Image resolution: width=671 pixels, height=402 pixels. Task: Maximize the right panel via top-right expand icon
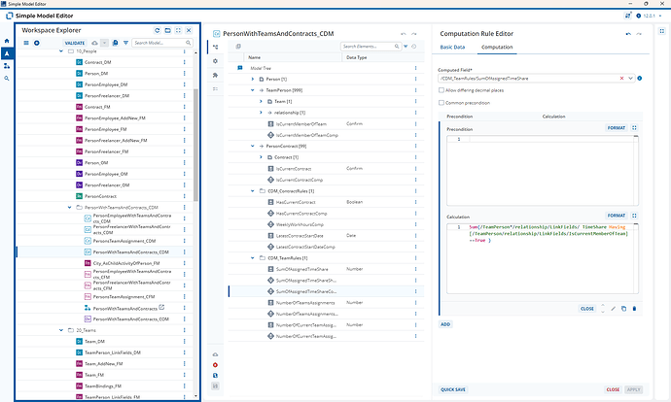point(661,31)
